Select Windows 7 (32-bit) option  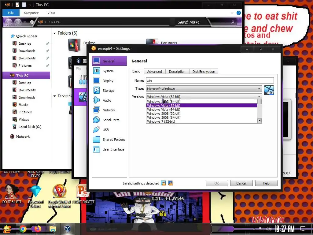coord(202,121)
